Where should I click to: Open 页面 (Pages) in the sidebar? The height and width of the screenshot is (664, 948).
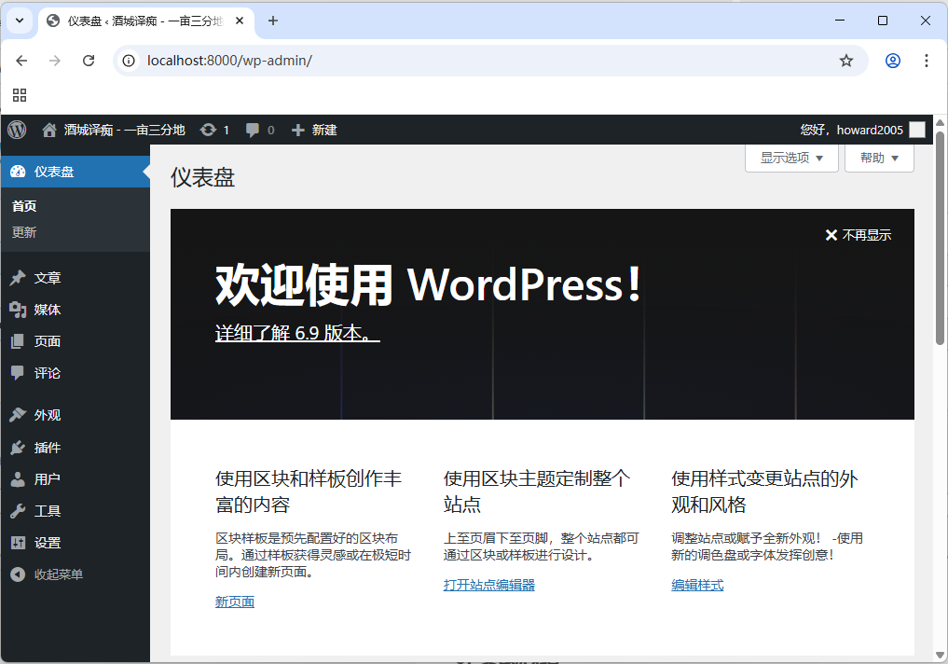(x=48, y=340)
